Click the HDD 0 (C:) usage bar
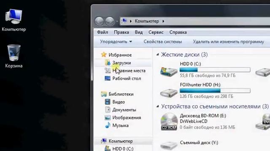Image resolution: width=270 pixels, height=151 pixels. 215,70
